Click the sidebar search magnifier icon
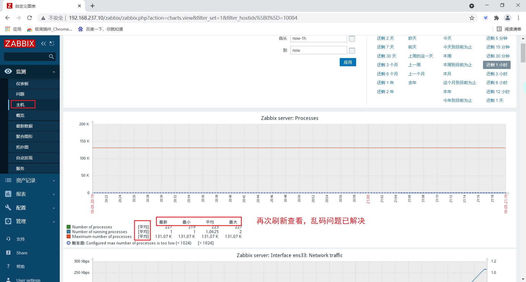This screenshot has width=526, height=282. (x=51, y=57)
